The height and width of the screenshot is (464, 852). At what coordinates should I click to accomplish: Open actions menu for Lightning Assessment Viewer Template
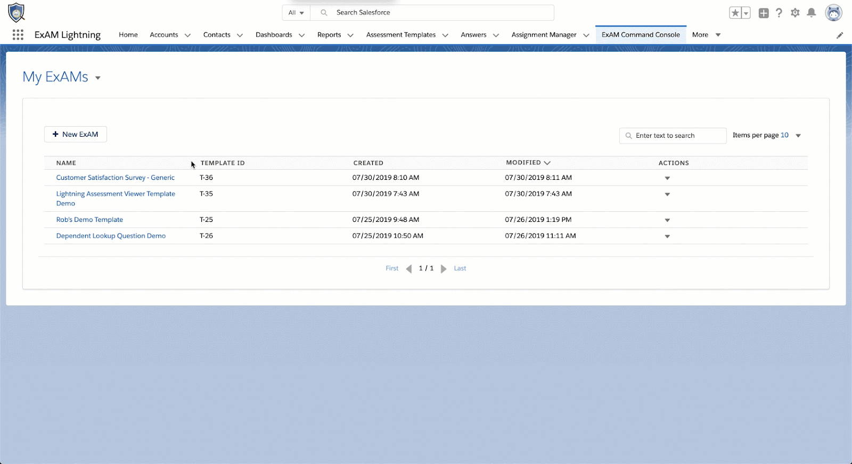[667, 194]
